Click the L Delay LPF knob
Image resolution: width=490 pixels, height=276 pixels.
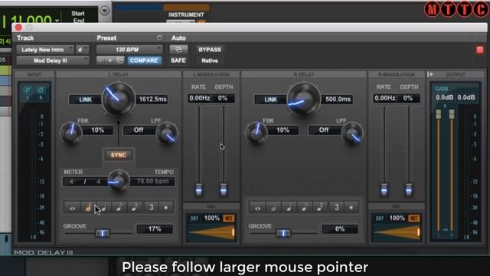pyautogui.click(x=167, y=133)
